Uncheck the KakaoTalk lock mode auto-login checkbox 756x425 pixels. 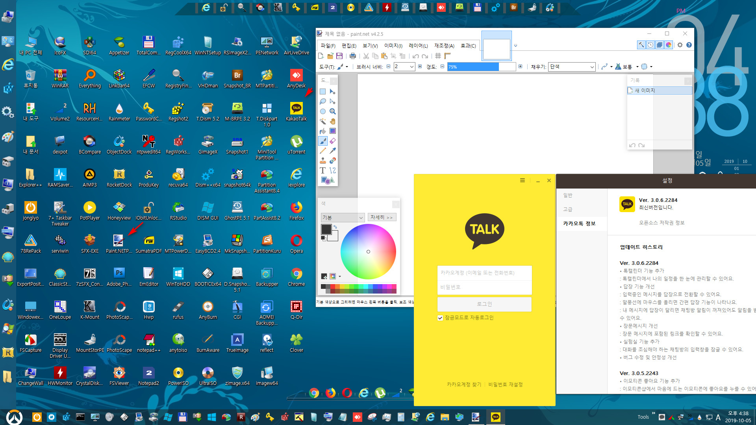[x=440, y=318]
